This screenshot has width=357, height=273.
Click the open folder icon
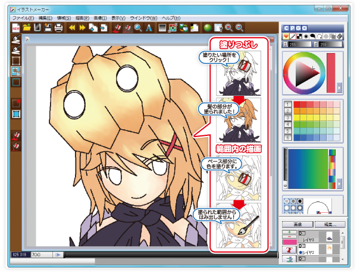(26, 27)
